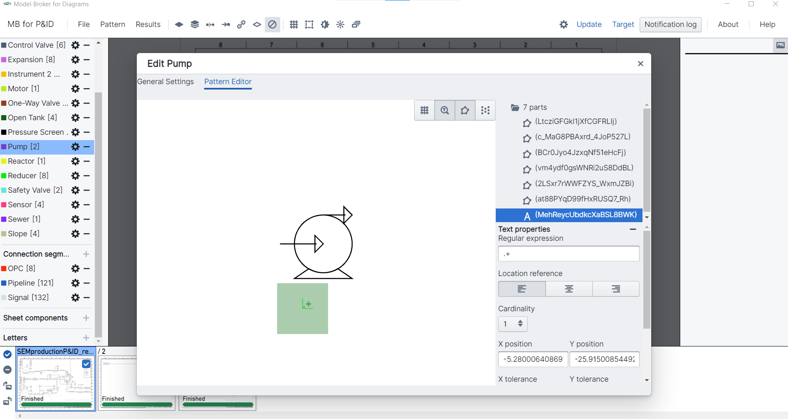This screenshot has width=788, height=419.
Task: Click the stacked windows toolbar icon
Action: coord(356,24)
